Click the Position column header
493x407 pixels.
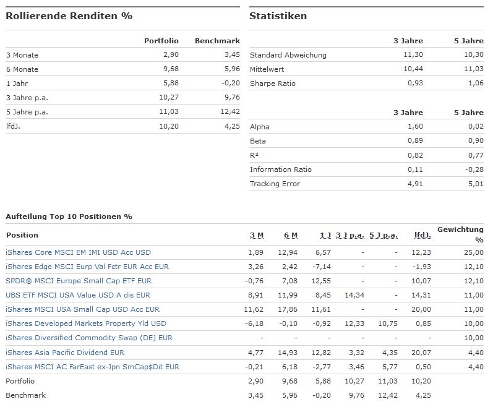tap(22, 235)
